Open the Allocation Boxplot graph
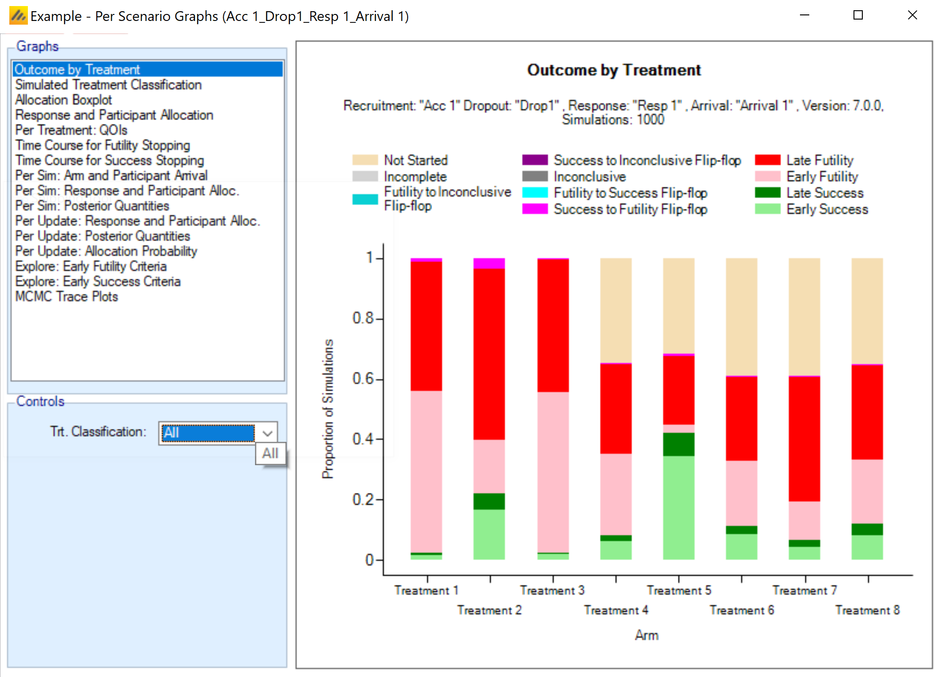The height and width of the screenshot is (677, 934). 63,100
